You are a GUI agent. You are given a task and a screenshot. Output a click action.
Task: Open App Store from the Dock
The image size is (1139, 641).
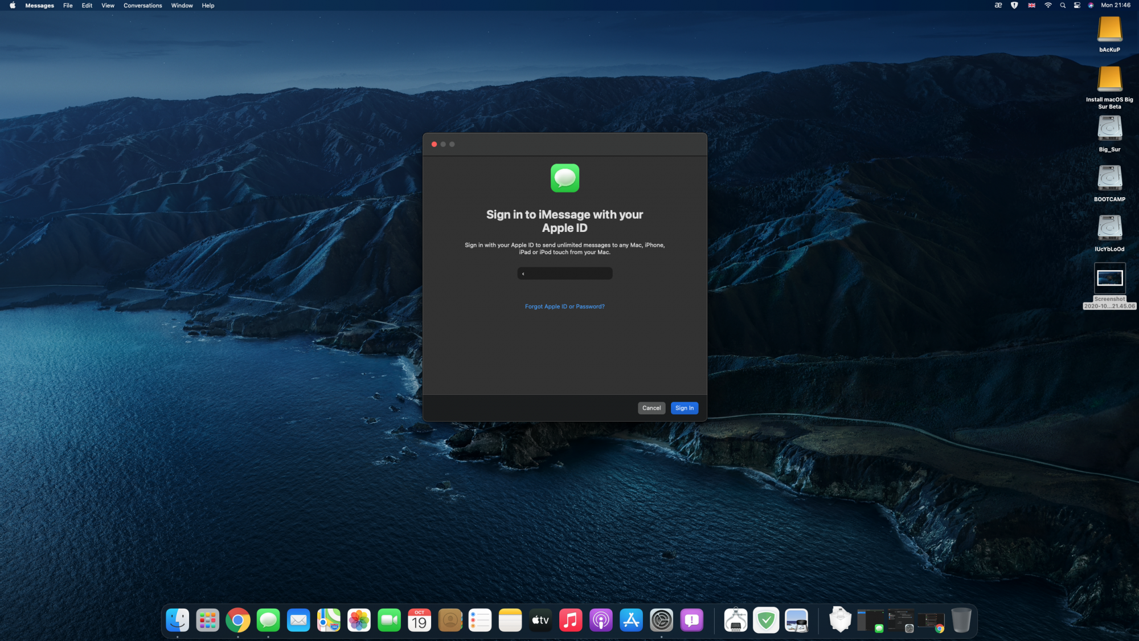click(631, 620)
